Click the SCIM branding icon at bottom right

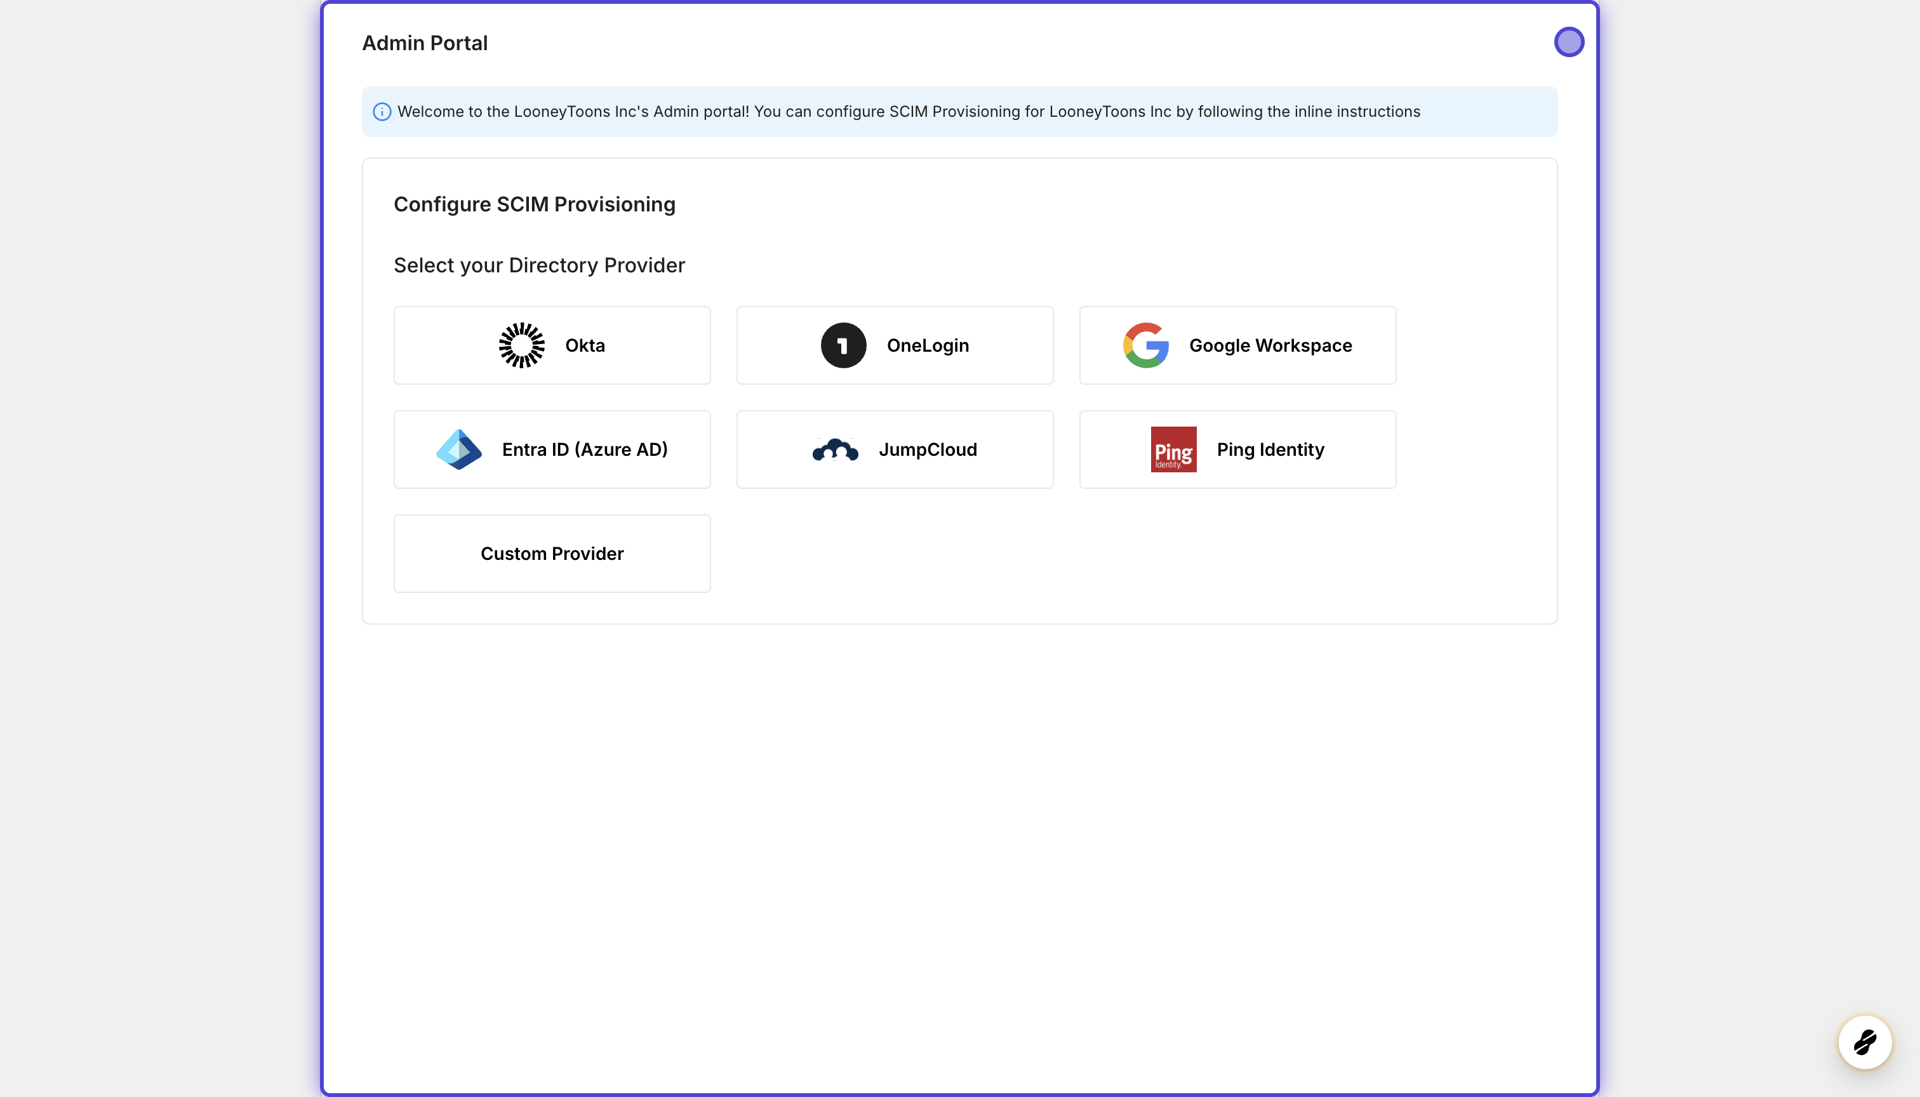(x=1865, y=1043)
